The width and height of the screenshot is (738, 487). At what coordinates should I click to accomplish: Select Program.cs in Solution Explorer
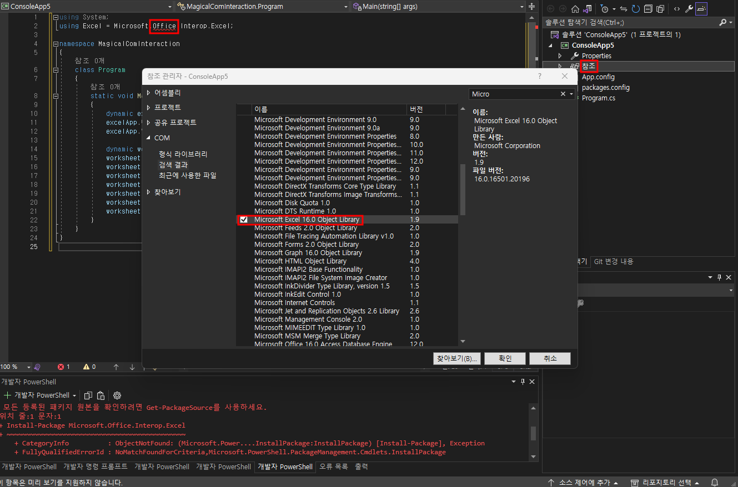point(598,98)
